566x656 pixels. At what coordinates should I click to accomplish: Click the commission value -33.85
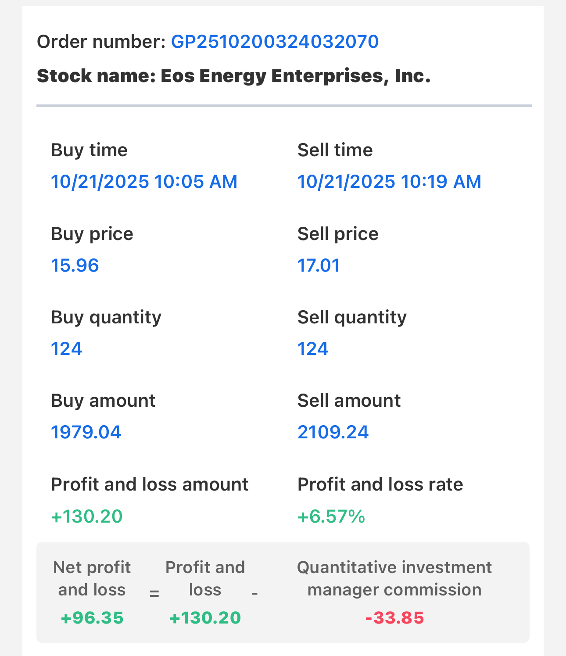[x=394, y=618]
